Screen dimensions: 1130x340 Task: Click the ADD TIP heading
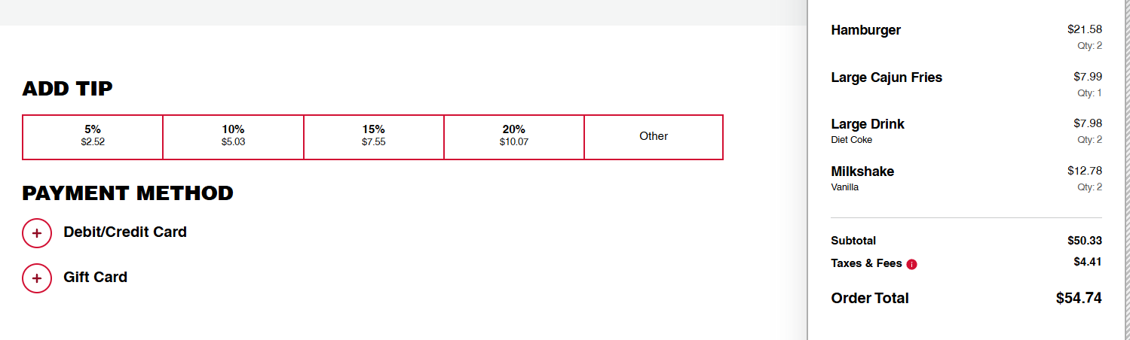tap(67, 89)
